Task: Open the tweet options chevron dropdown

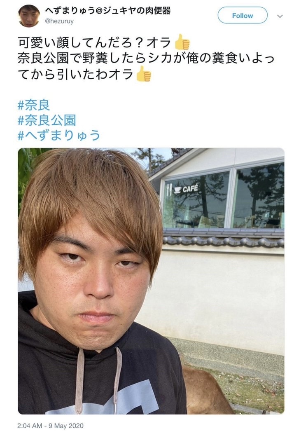Action: click(280, 16)
